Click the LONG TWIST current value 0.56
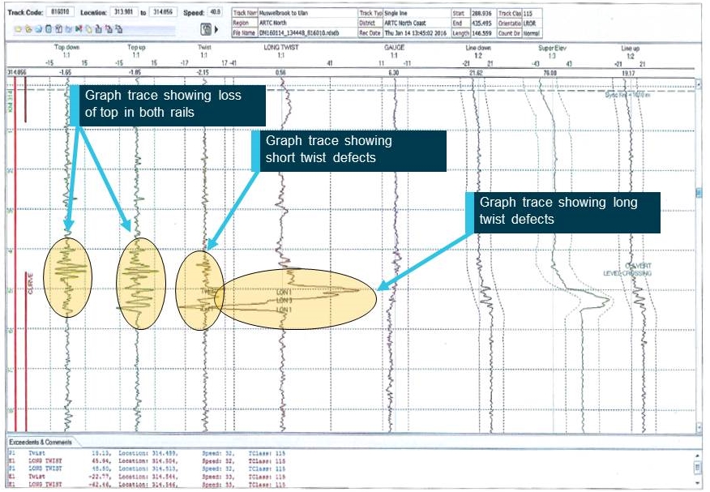 point(280,72)
